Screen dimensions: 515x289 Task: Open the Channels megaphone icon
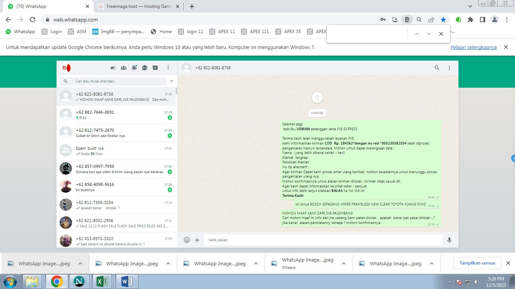(113, 68)
